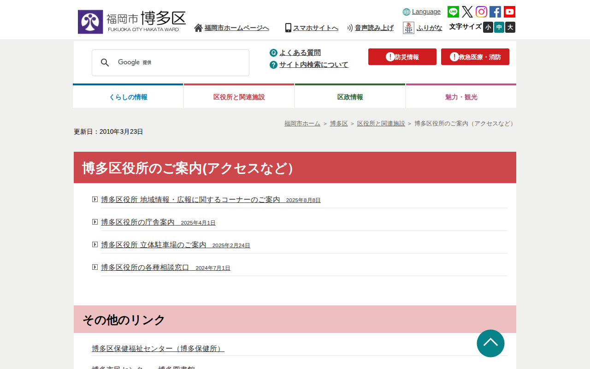
Task: Click the back-to-top arrow button
Action: coord(490,343)
